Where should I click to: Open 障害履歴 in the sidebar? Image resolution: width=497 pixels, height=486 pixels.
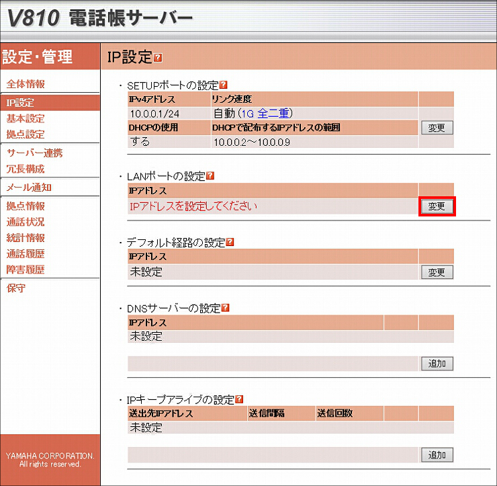pos(26,270)
